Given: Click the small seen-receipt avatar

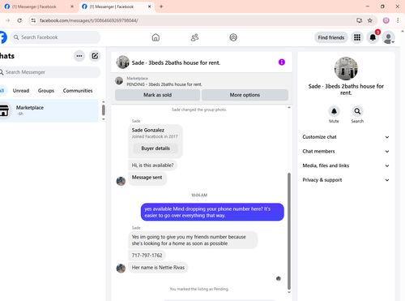Looking at the screenshot, I should tap(279, 278).
